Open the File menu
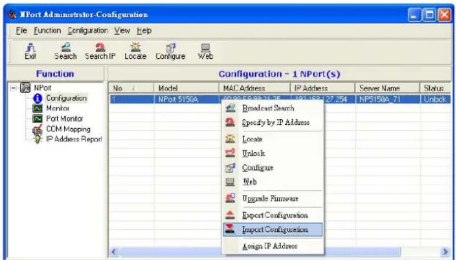The width and height of the screenshot is (456, 260). coord(21,30)
